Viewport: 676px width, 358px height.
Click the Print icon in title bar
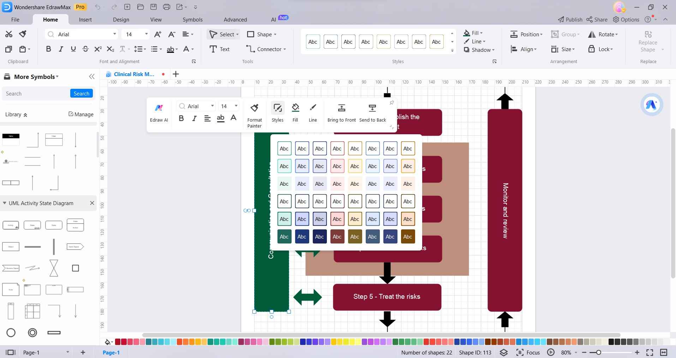(167, 7)
